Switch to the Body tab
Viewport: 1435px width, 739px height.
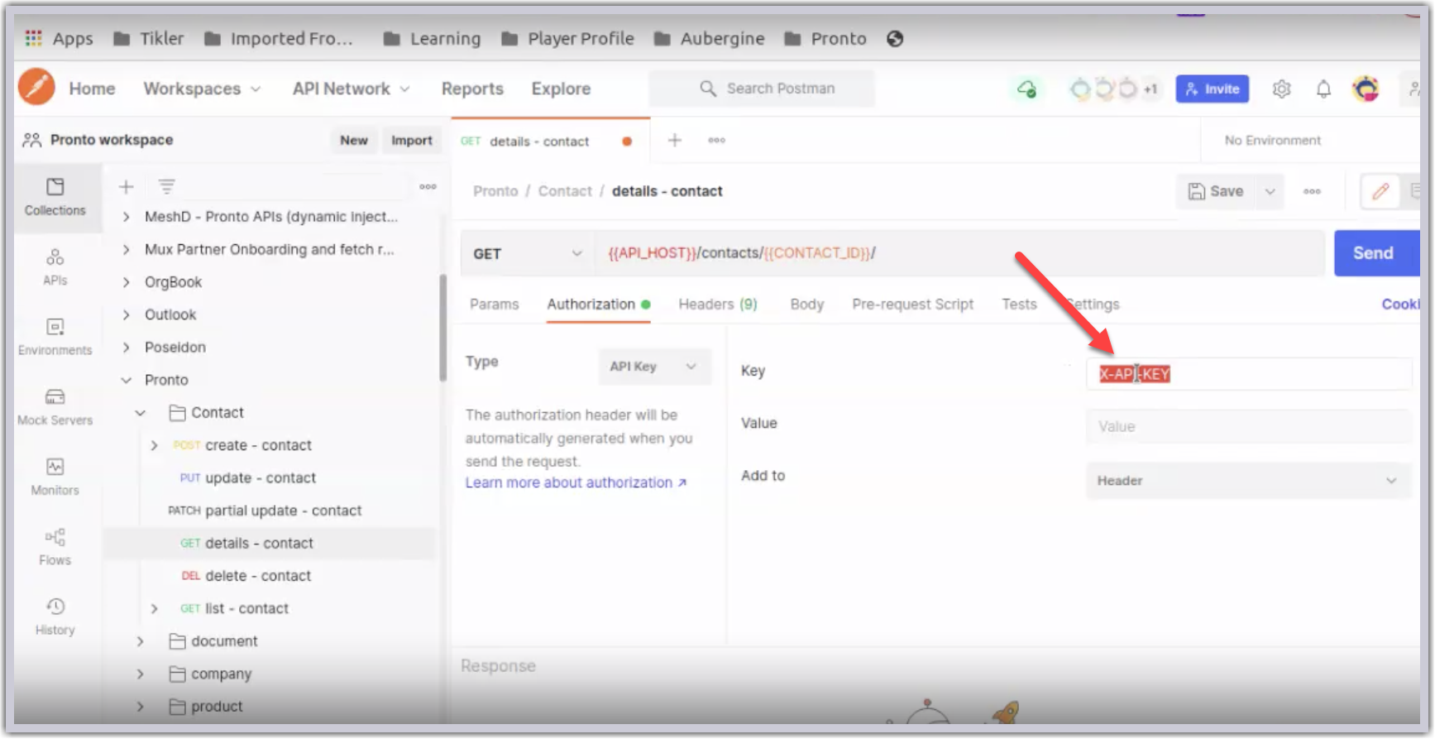pos(807,305)
